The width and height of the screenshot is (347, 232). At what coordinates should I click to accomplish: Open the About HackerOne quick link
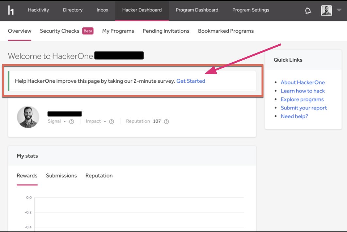click(x=303, y=82)
